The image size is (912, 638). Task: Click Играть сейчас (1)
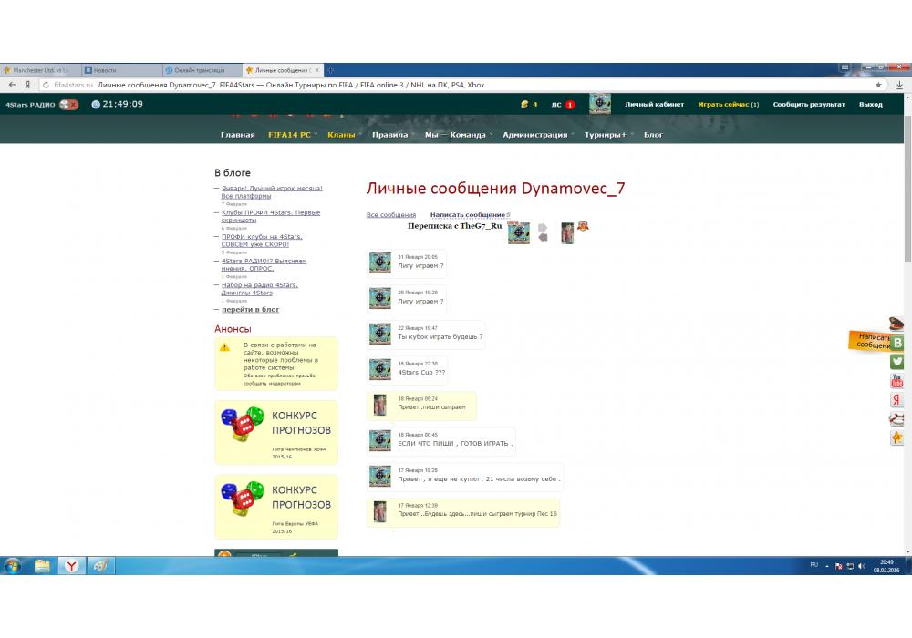(728, 105)
